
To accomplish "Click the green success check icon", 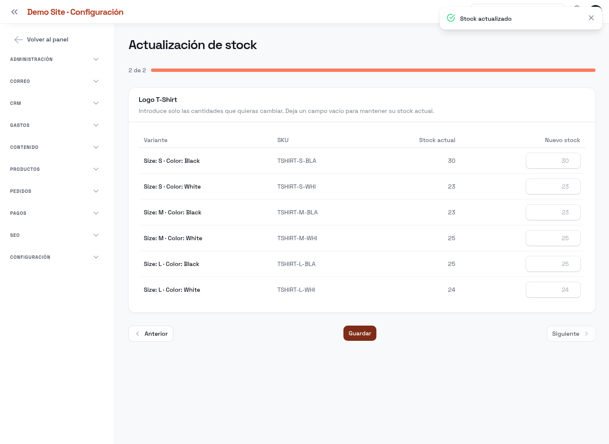I will point(451,18).
